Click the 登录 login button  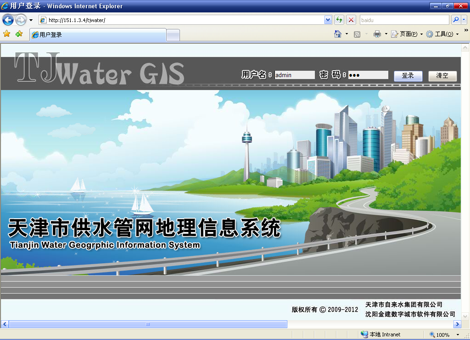(x=408, y=76)
